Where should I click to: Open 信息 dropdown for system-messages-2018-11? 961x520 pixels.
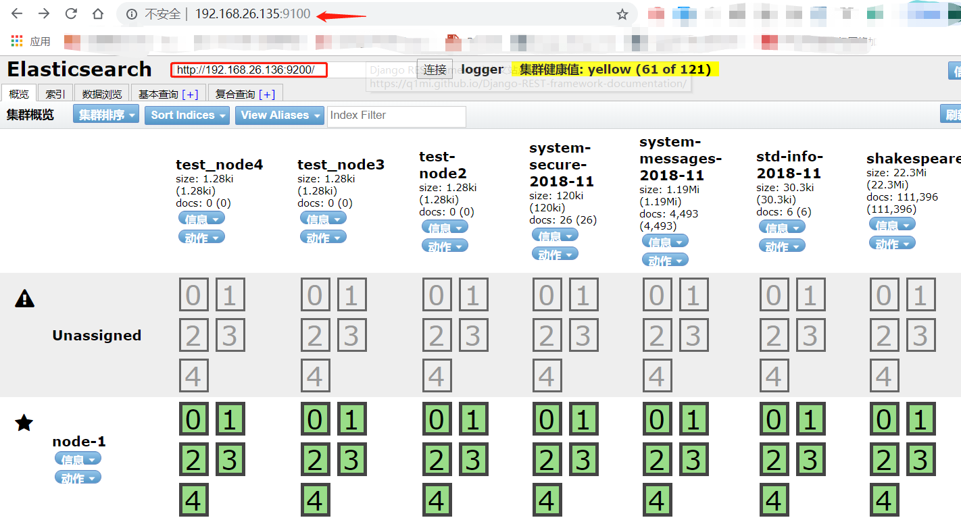click(665, 241)
